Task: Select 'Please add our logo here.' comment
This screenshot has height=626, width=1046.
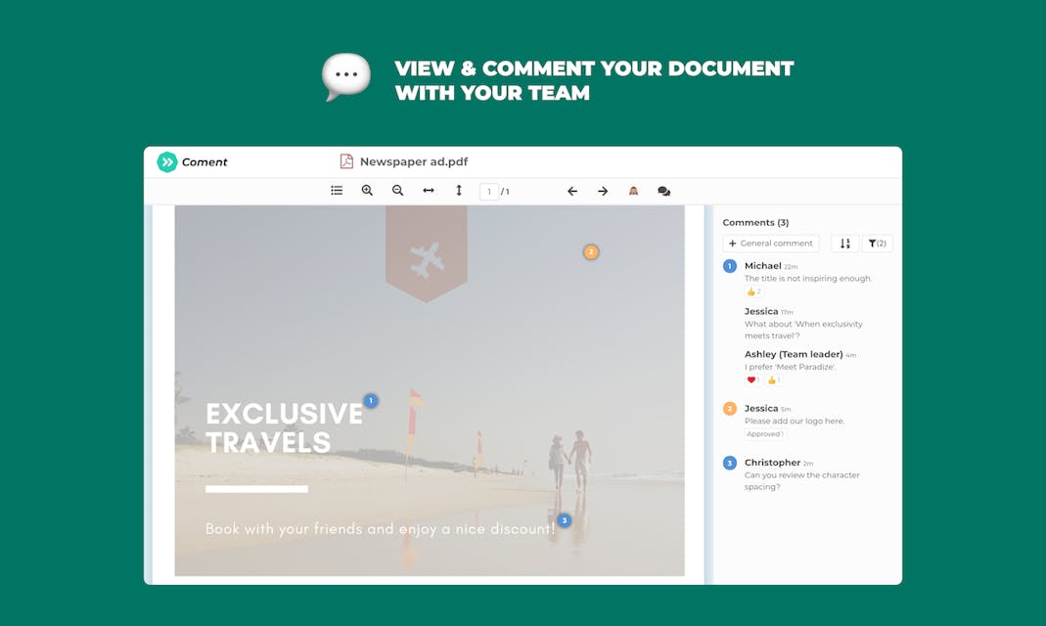Action: (x=794, y=421)
